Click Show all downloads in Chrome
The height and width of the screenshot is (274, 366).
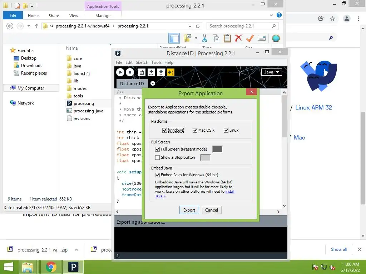pos(339,249)
